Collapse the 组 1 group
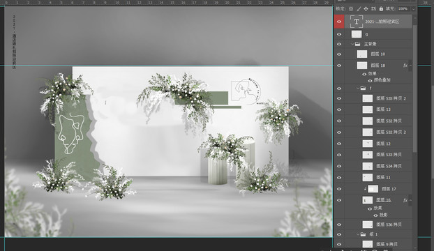This screenshot has width=434, height=251. click(x=358, y=234)
